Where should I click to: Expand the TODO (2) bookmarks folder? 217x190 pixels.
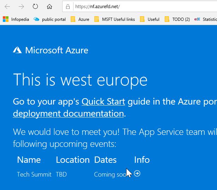(177, 19)
